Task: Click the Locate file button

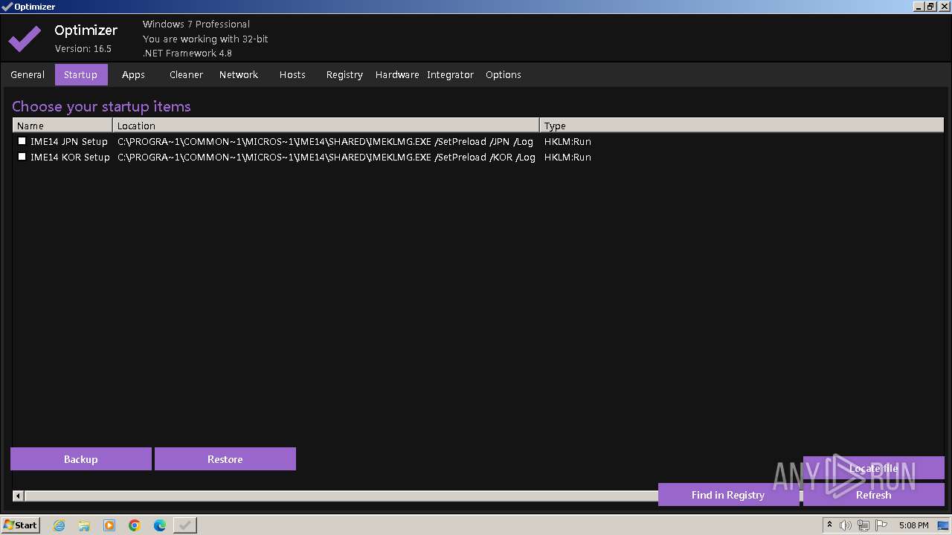Action: point(874,468)
